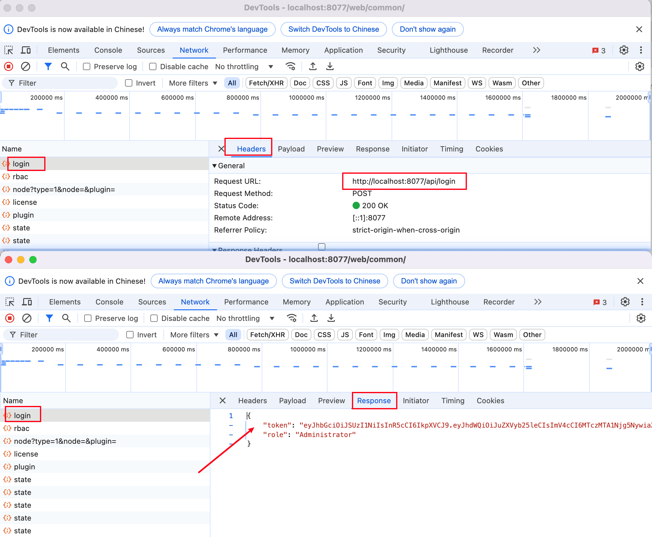Expand More filters dropdown in lower window

(x=194, y=335)
